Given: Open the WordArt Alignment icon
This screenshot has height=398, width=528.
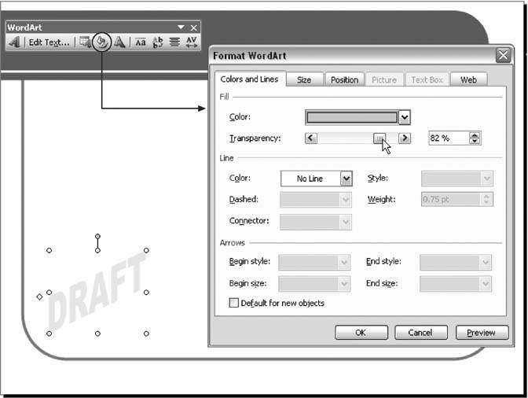Looking at the screenshot, I should (x=174, y=42).
